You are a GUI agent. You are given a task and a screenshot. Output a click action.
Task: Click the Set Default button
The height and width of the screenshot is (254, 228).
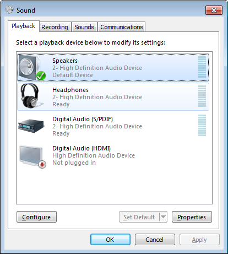point(139,217)
